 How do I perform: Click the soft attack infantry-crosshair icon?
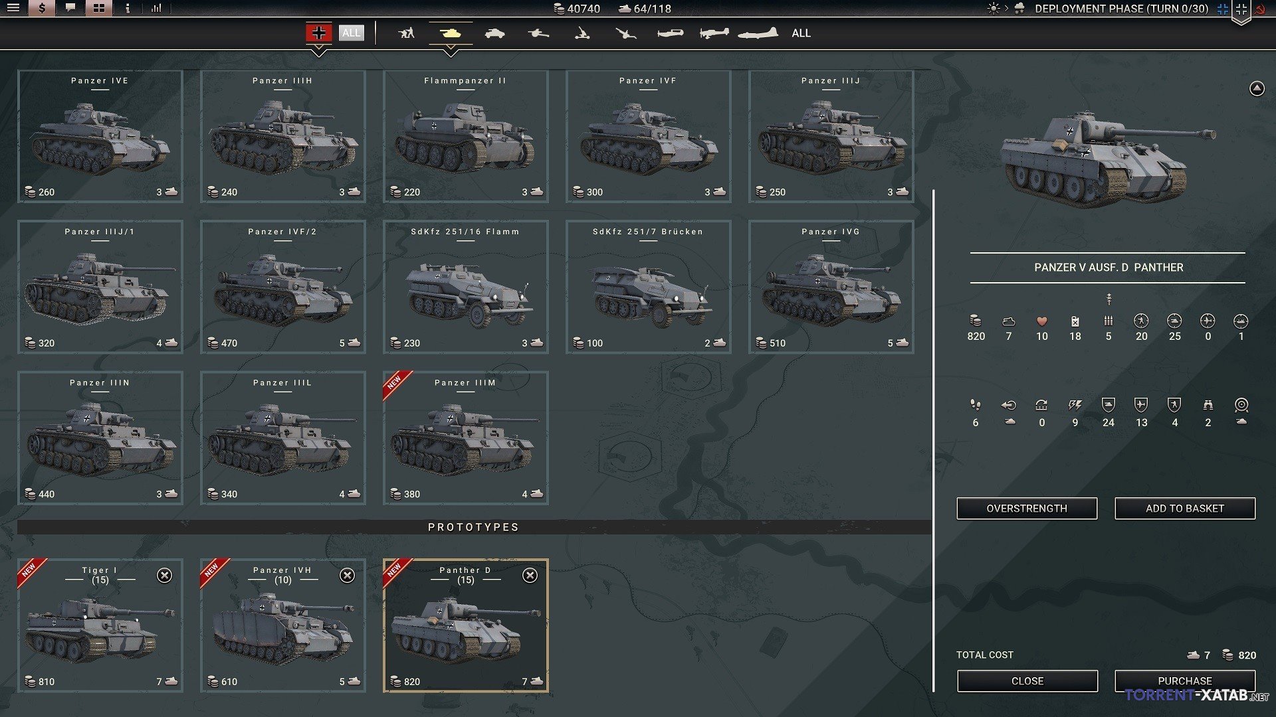[1141, 321]
